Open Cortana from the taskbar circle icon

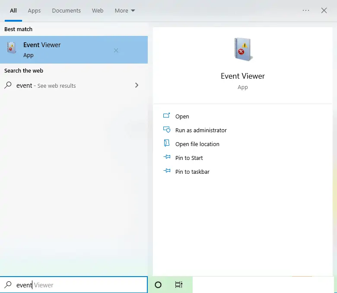[158, 285]
